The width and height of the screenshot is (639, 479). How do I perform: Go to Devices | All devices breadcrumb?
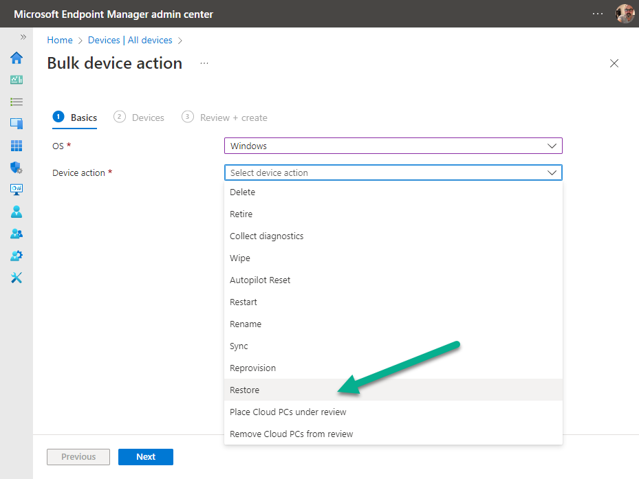130,40
